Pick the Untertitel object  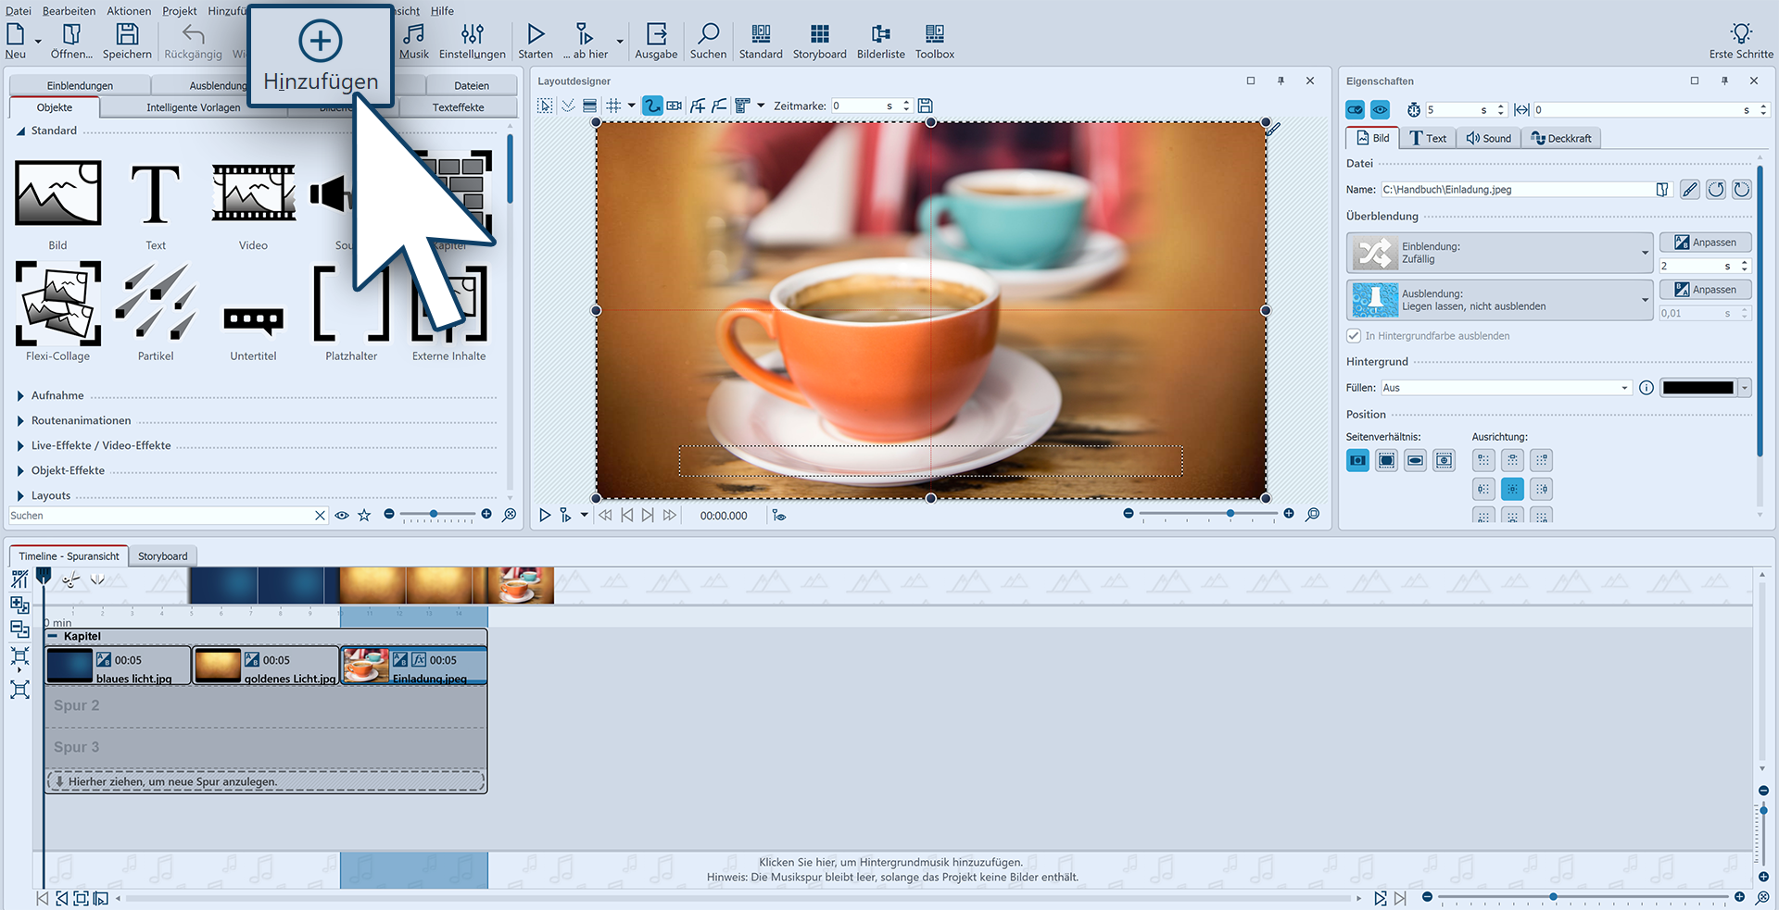pos(253,319)
